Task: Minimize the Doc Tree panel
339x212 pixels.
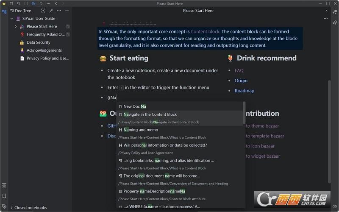Action: click(67, 11)
